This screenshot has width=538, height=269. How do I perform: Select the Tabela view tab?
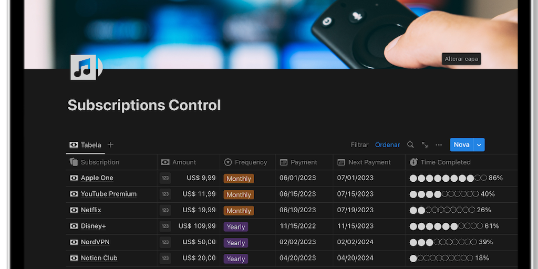85,145
